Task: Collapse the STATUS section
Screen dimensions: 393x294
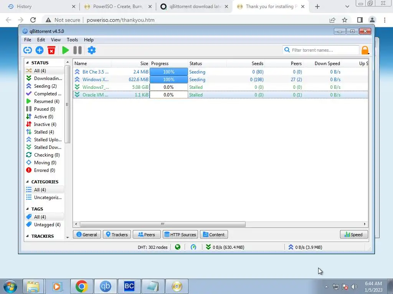Action: click(x=27, y=63)
